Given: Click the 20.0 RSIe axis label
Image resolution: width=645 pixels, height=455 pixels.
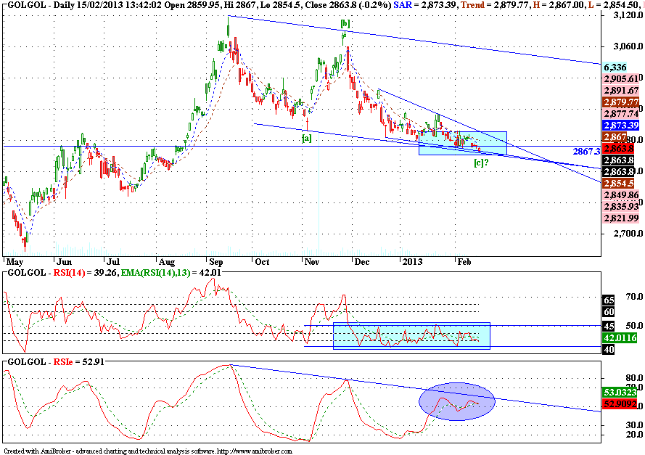Looking at the screenshot, I should [x=634, y=435].
